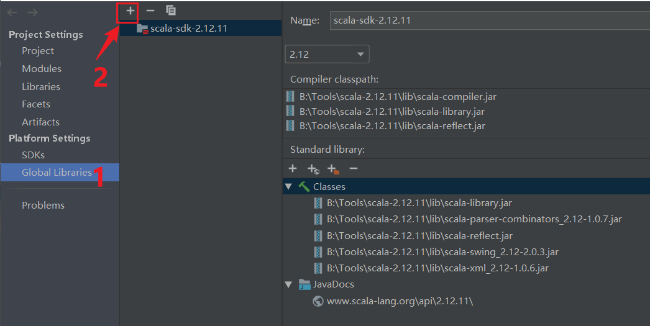Click jar icon of scala-parser-combinators entry
The image size is (650, 326).
(x=318, y=219)
